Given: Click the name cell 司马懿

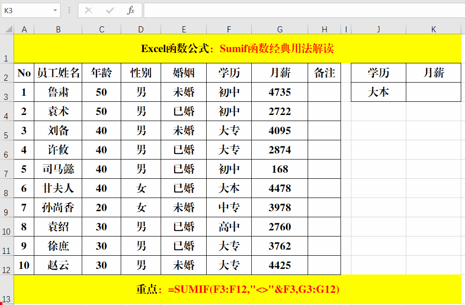Looking at the screenshot, I should tap(58, 169).
